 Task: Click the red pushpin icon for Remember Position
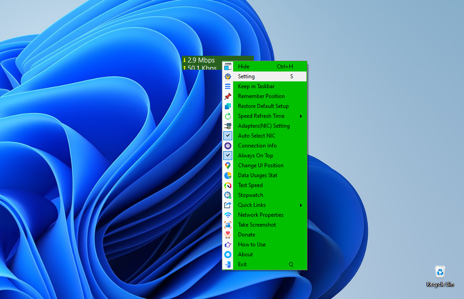click(228, 96)
